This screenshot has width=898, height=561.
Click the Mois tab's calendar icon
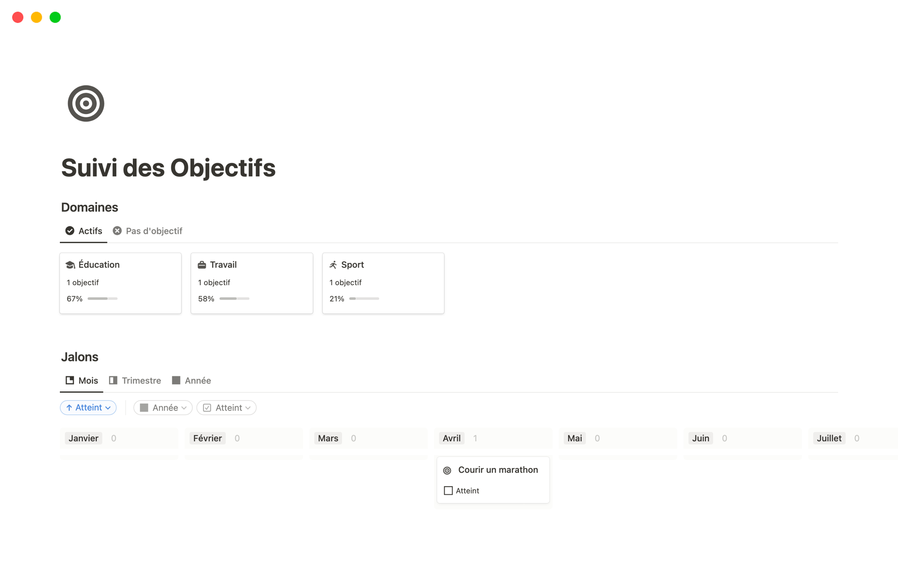pyautogui.click(x=70, y=381)
